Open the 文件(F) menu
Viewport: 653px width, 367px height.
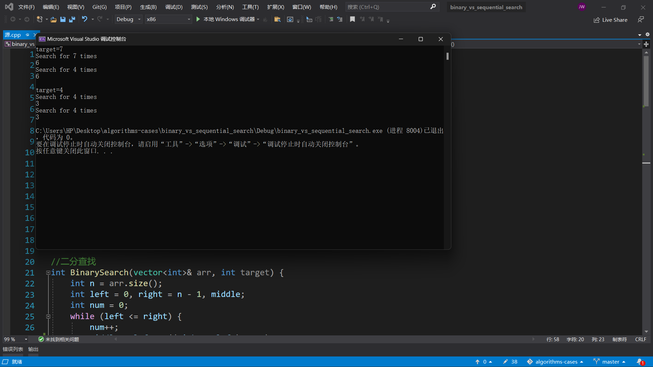(x=26, y=7)
